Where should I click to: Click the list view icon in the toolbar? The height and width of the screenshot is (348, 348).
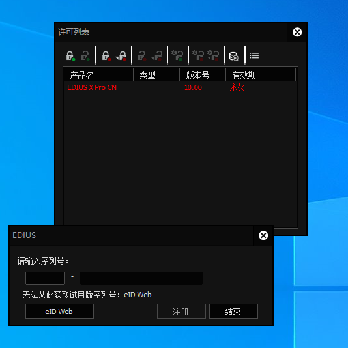(254, 55)
